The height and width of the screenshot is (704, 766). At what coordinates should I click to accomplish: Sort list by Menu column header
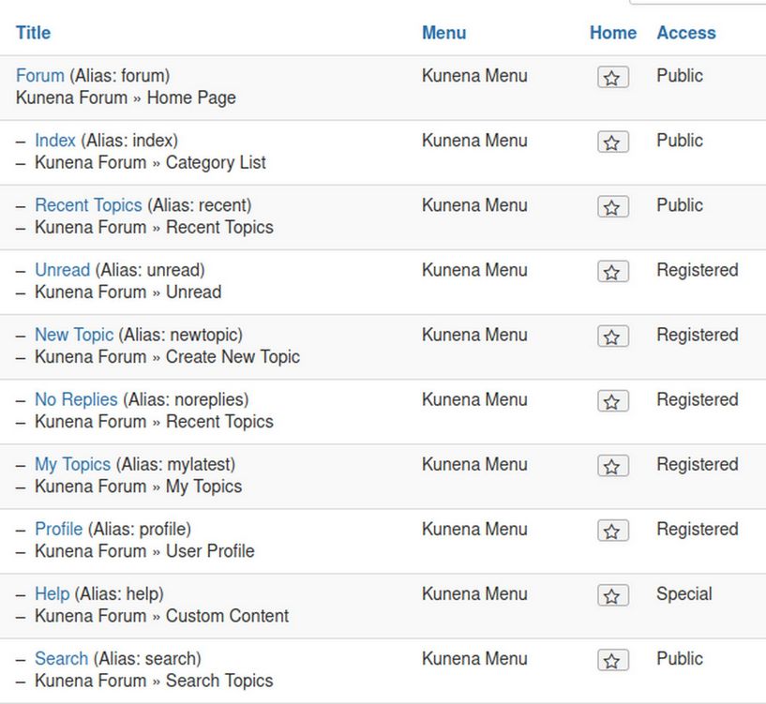[x=443, y=33]
